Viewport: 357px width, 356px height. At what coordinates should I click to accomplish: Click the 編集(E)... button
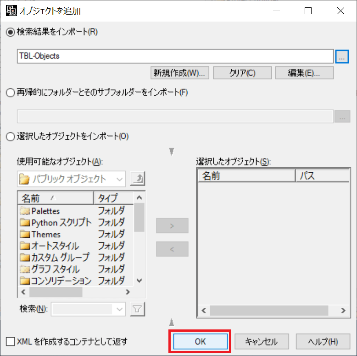point(304,73)
